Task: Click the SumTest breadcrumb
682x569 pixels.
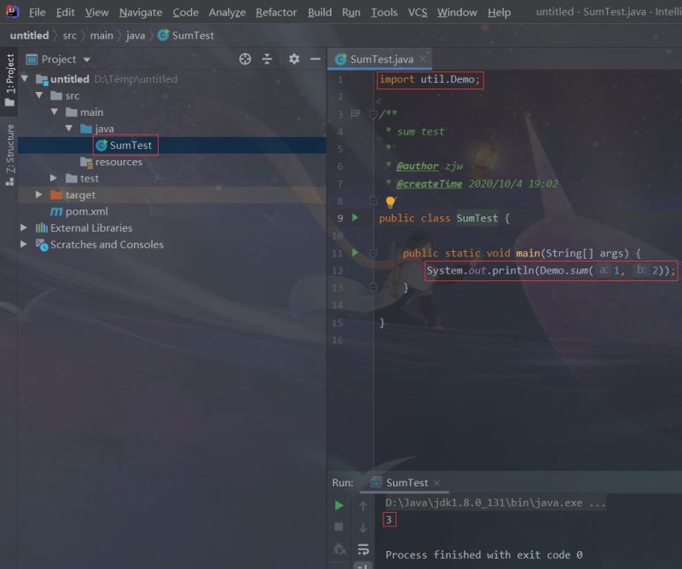Action: click(x=186, y=35)
